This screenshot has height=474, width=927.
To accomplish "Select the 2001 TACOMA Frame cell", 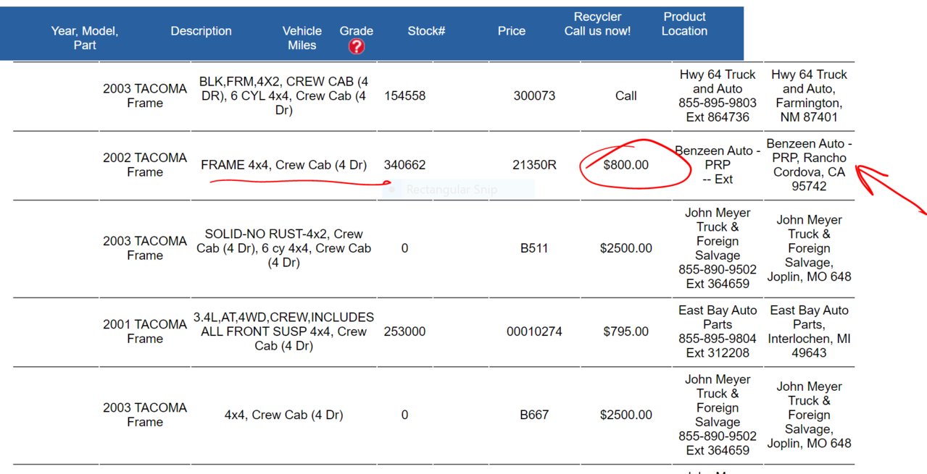I will [145, 331].
